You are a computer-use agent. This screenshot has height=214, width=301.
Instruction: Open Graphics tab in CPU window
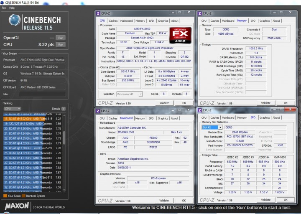[163, 21]
